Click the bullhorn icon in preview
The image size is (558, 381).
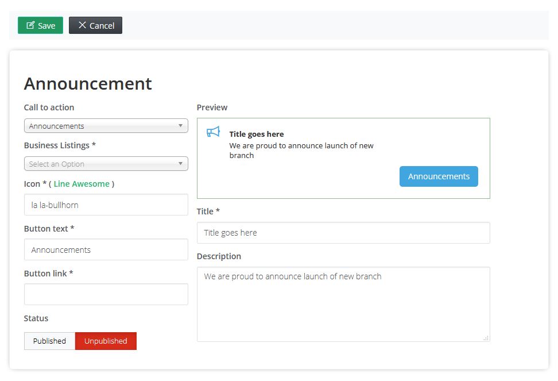(213, 132)
